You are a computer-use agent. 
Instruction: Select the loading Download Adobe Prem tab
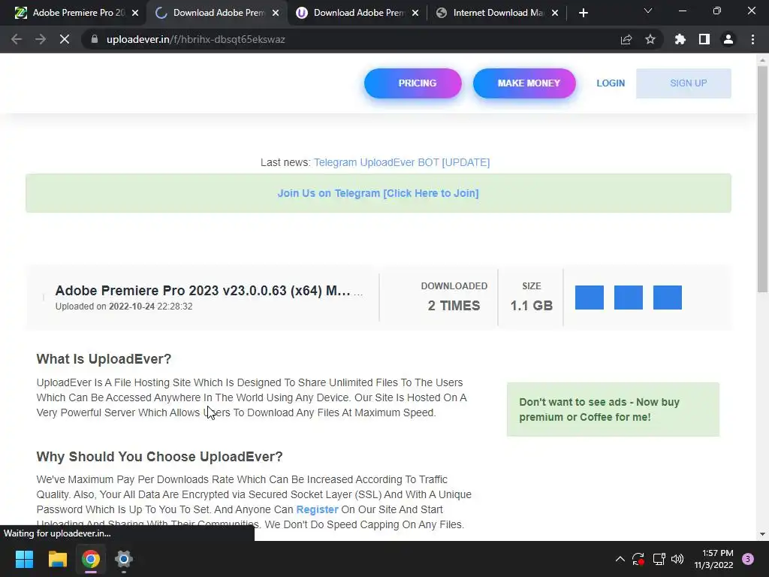coord(216,13)
